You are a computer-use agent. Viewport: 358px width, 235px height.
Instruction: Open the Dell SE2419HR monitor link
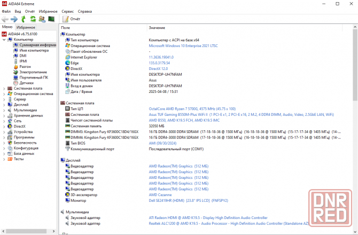click(x=189, y=200)
